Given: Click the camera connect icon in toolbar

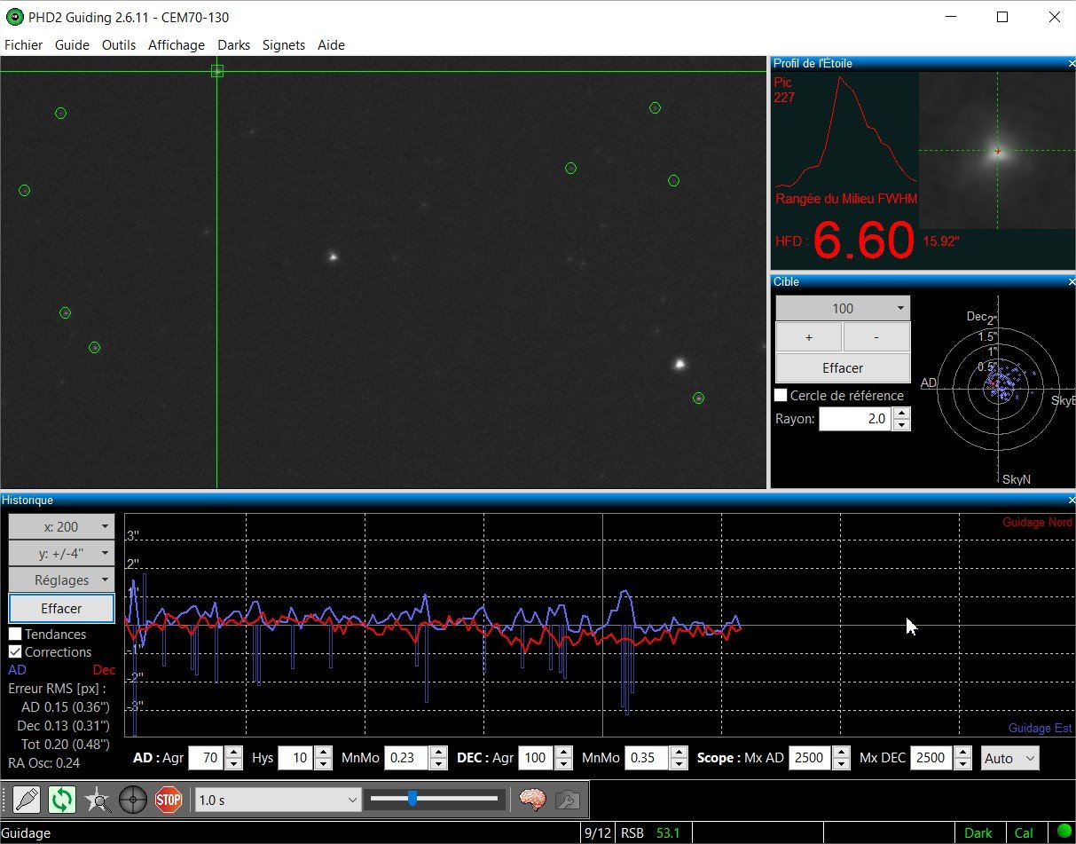Looking at the screenshot, I should tap(27, 799).
